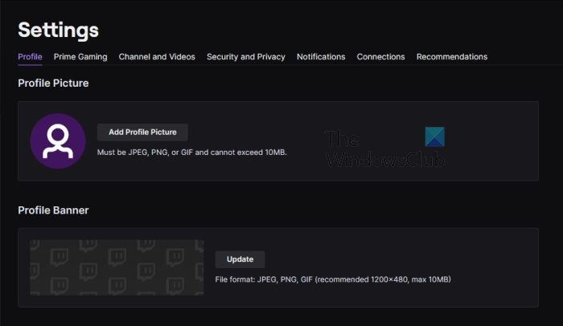
Task: Click the WindowsClub watermark text
Action: pyautogui.click(x=384, y=160)
